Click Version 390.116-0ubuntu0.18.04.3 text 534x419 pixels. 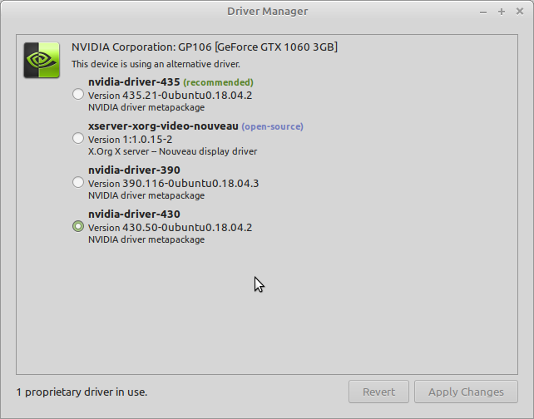pos(173,184)
